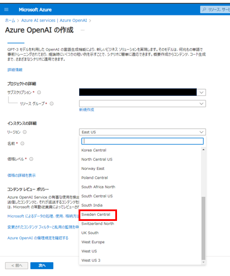Click the region list scrollbar up arrow

204,150
